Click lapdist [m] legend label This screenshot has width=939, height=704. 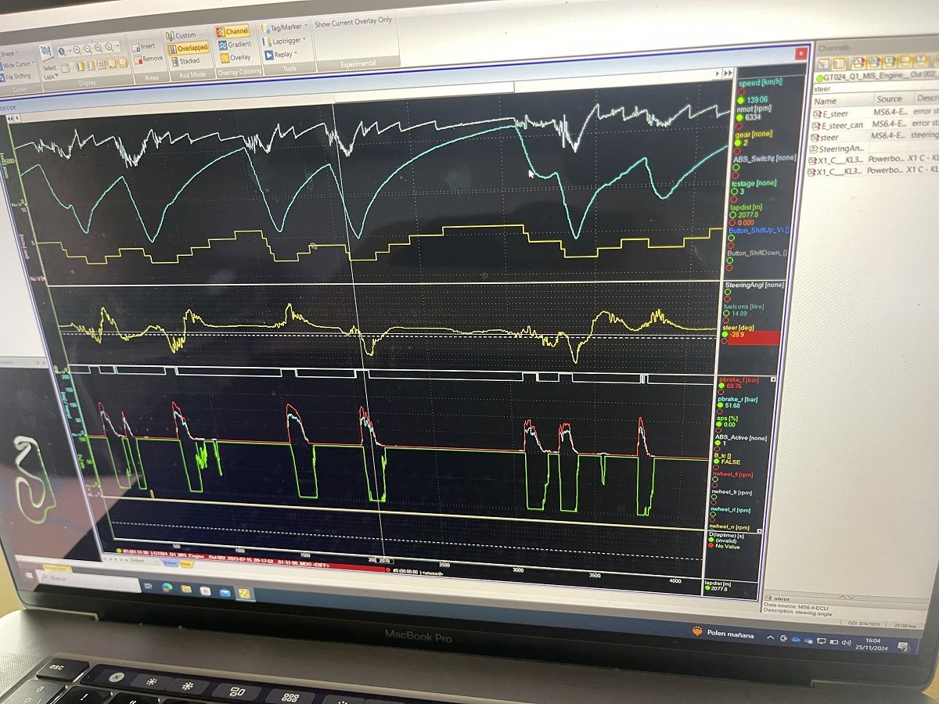(x=747, y=206)
